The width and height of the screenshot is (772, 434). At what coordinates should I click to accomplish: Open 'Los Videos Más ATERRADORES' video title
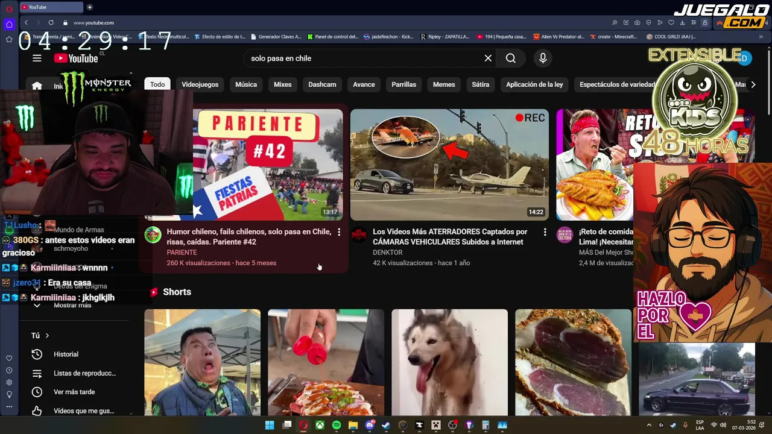[x=450, y=237]
